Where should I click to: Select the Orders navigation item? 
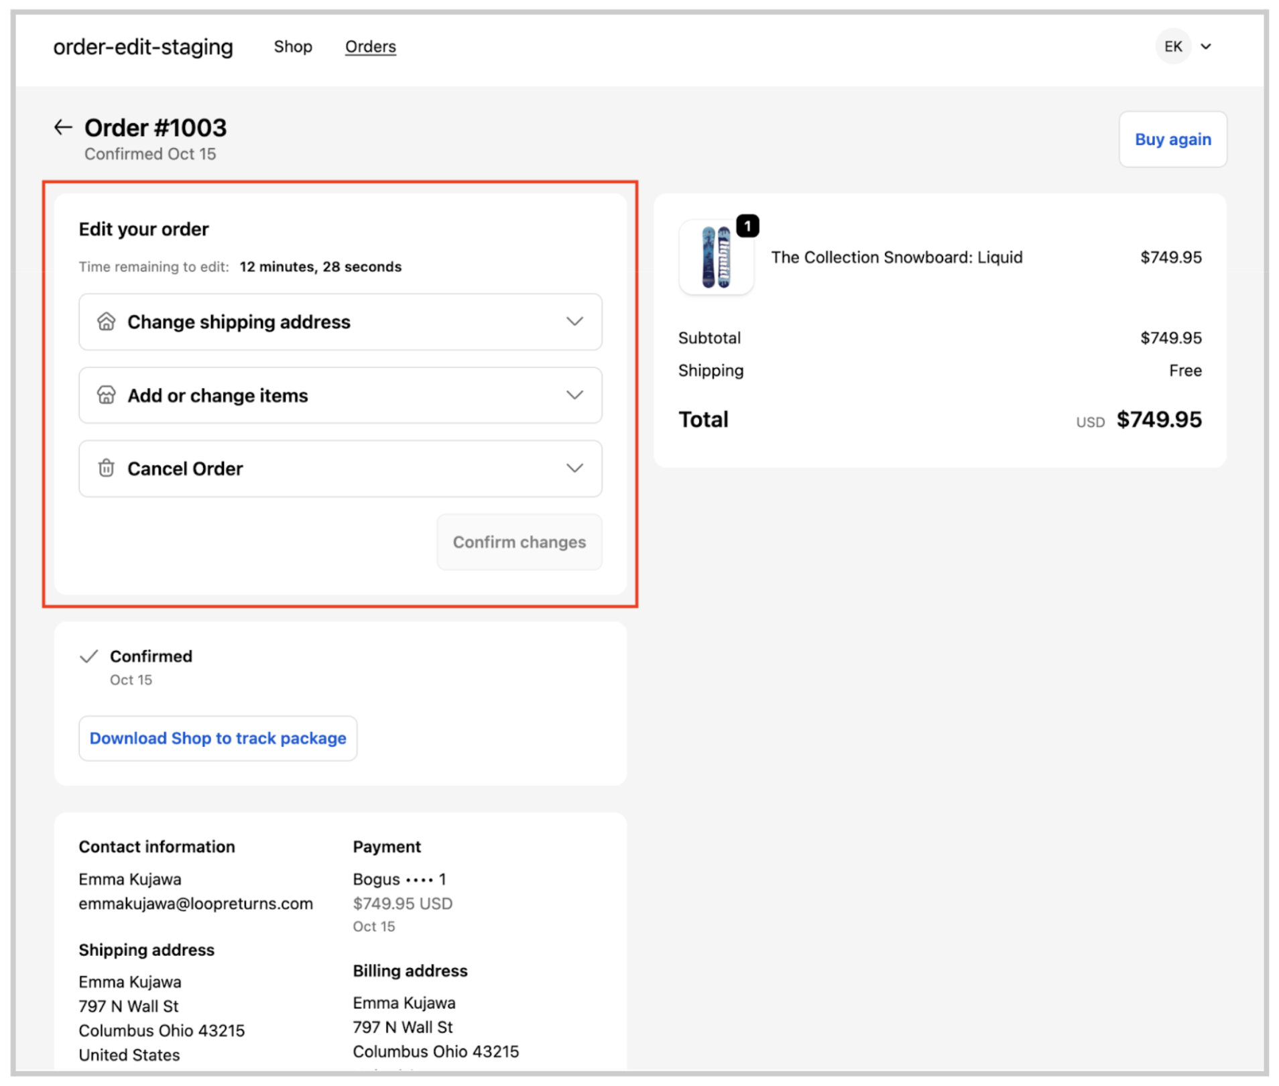370,46
